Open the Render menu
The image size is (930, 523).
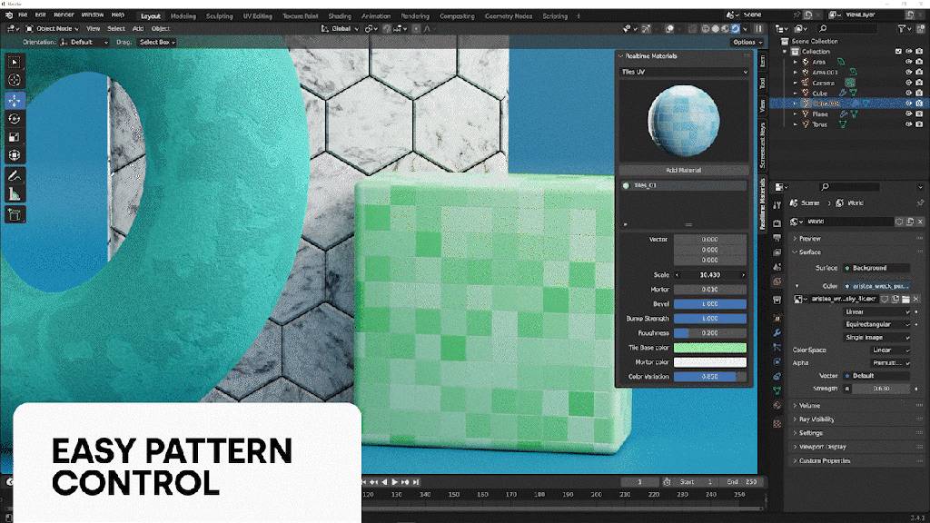coord(64,15)
